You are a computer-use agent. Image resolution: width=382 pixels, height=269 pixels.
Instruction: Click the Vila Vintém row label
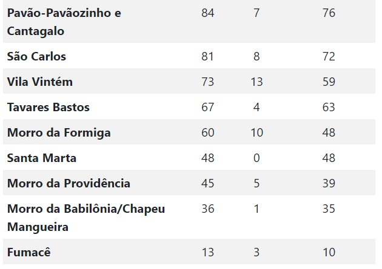coord(39,82)
